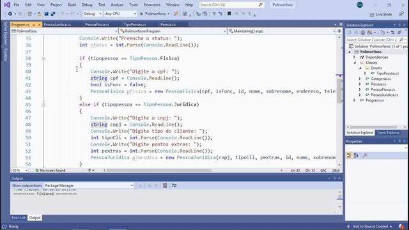Select Program.cs in Solution Explorer
The width and height of the screenshot is (409, 230).
click(x=374, y=100)
